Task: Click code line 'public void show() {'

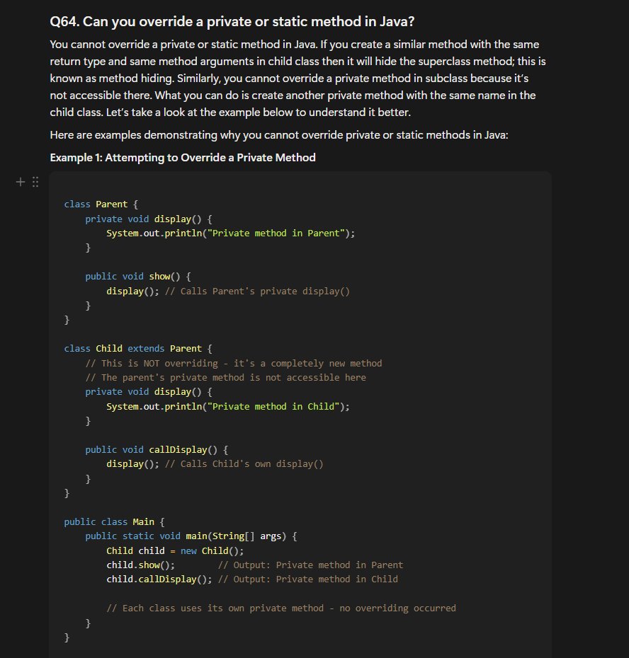Action: 138,277
